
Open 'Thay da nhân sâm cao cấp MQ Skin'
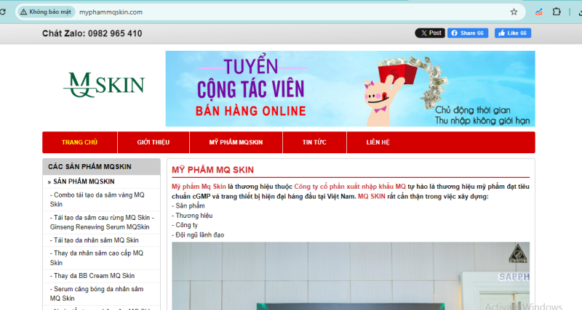(x=97, y=258)
